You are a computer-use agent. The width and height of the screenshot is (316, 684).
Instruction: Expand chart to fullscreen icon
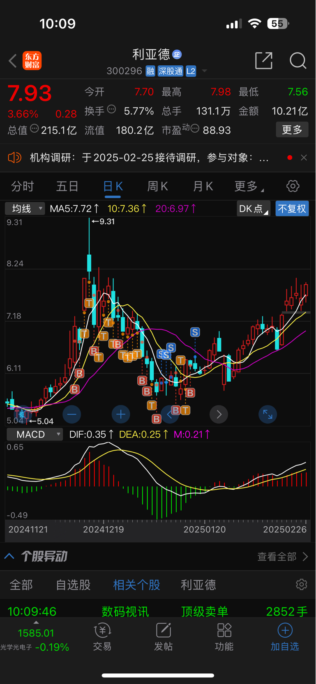coord(268,414)
